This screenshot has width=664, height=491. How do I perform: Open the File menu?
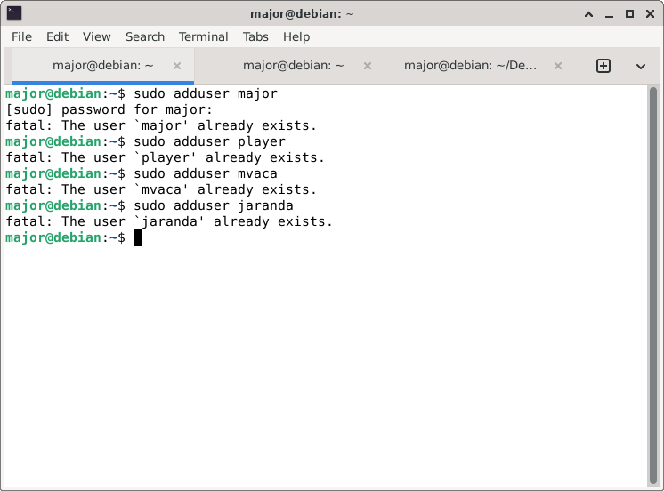21,36
